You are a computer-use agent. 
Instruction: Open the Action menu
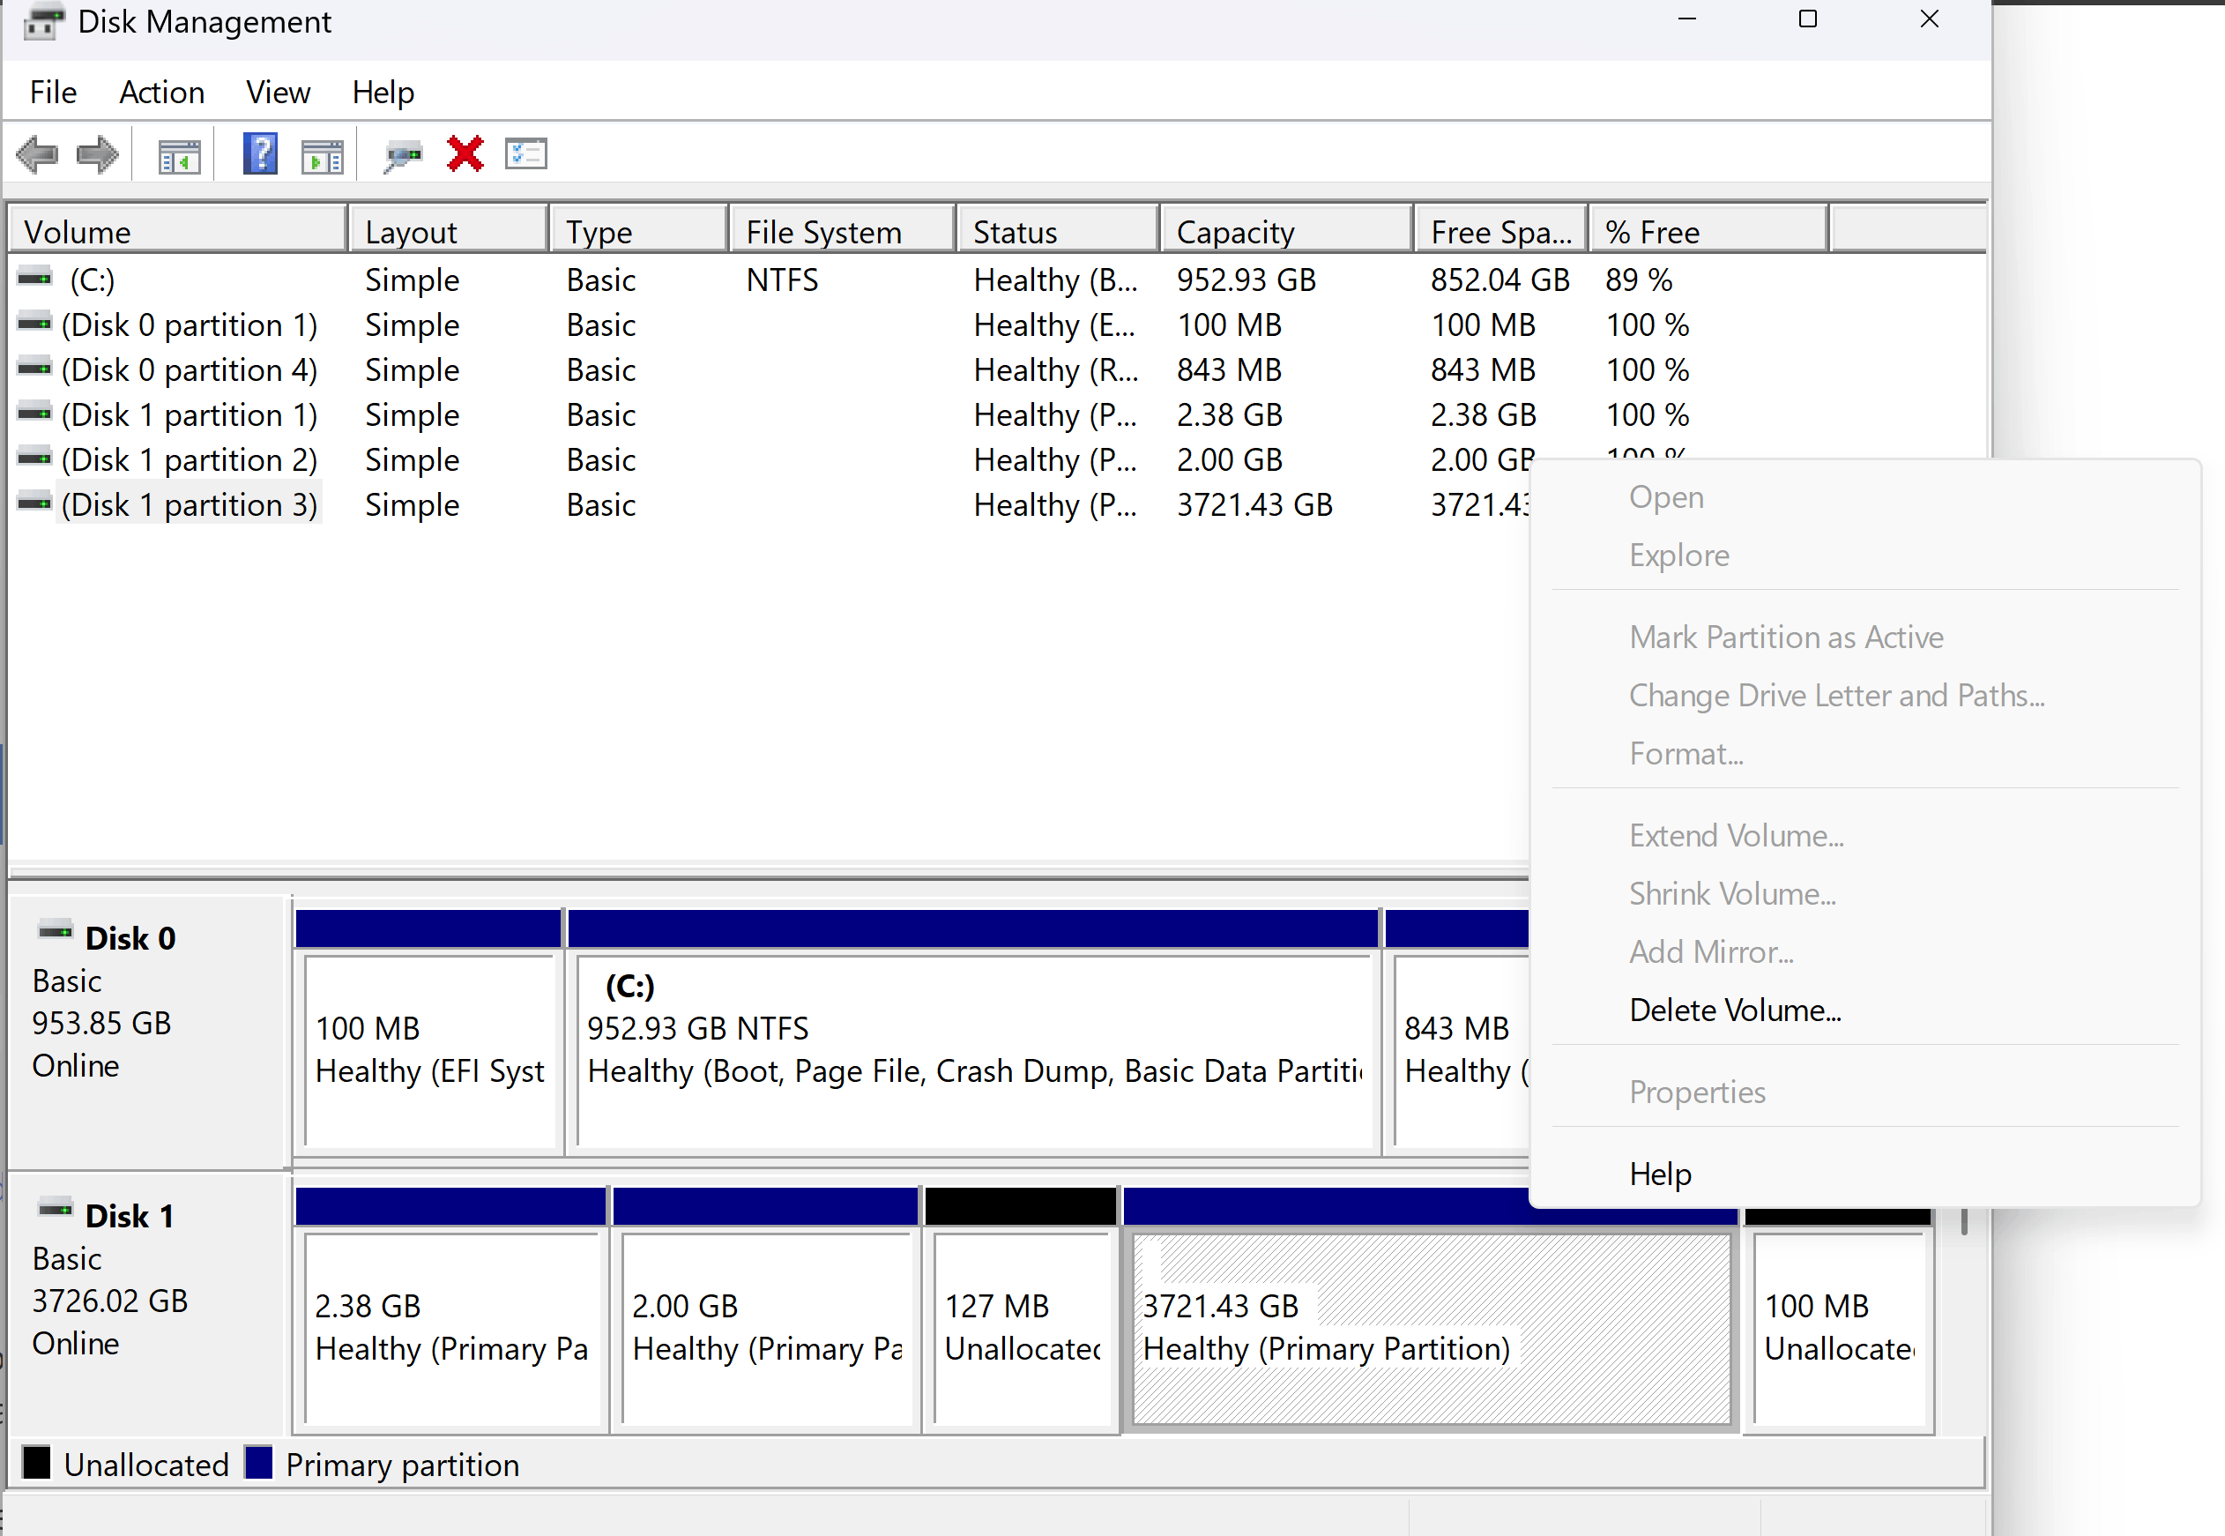160,92
